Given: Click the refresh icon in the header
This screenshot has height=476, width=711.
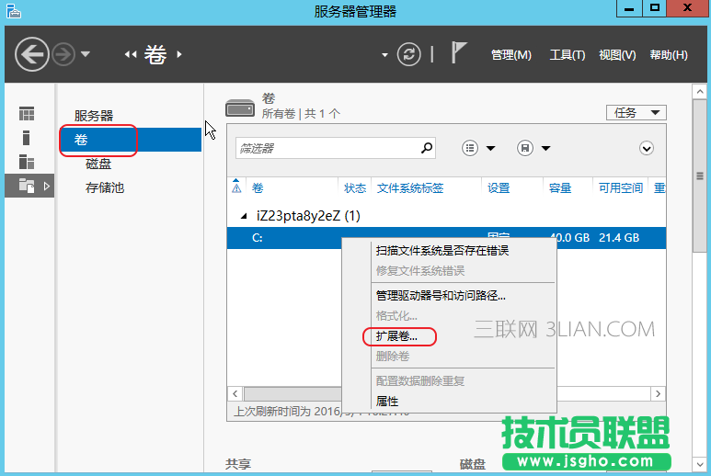Looking at the screenshot, I should coord(408,54).
